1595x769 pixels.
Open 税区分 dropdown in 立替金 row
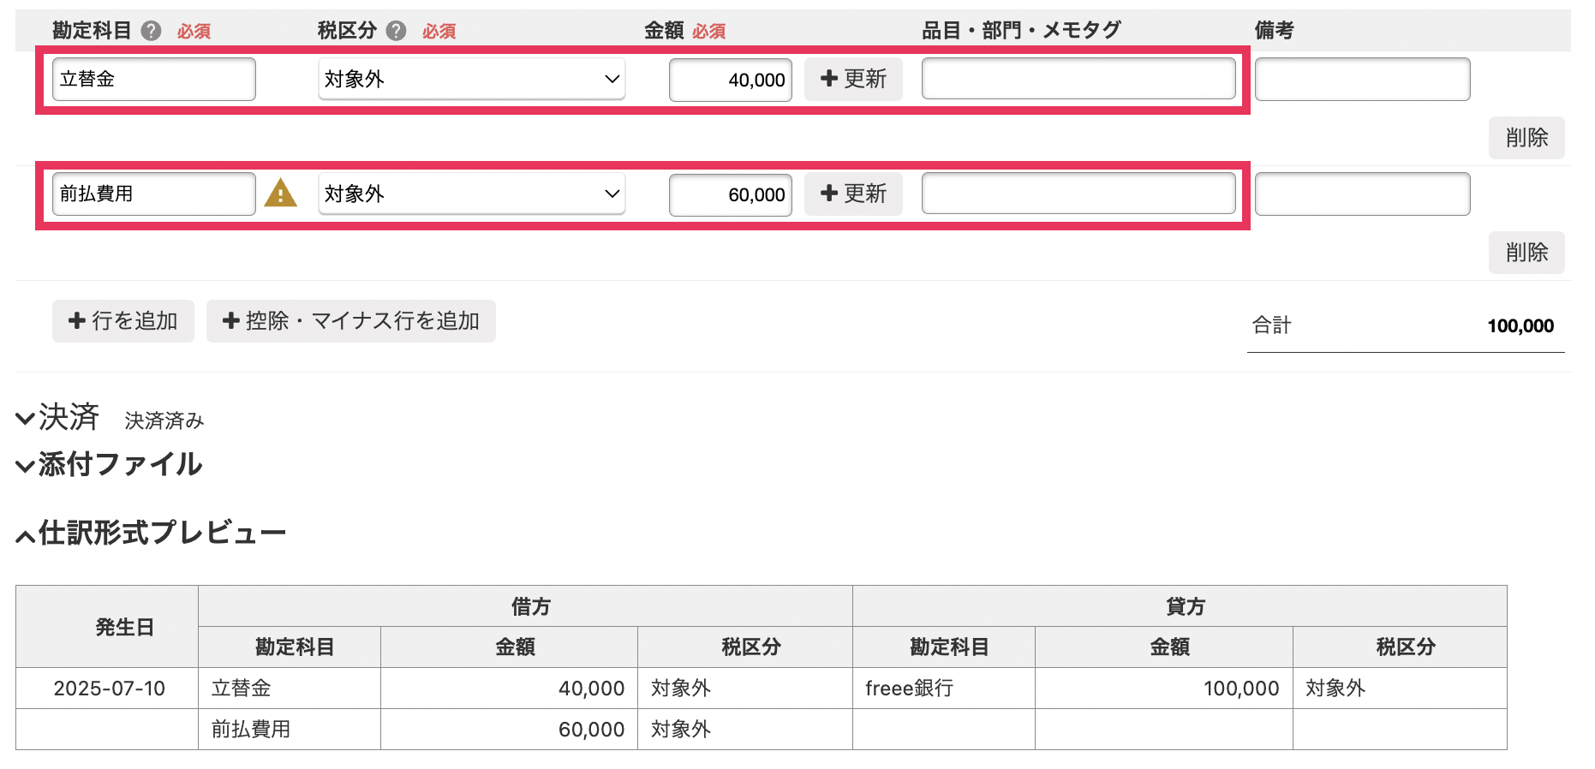click(x=471, y=79)
